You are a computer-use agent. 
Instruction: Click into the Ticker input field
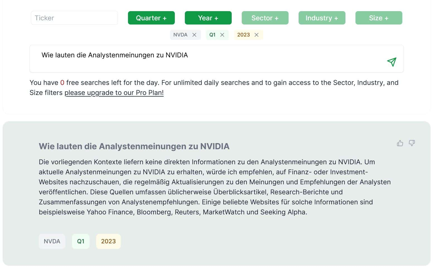point(74,18)
